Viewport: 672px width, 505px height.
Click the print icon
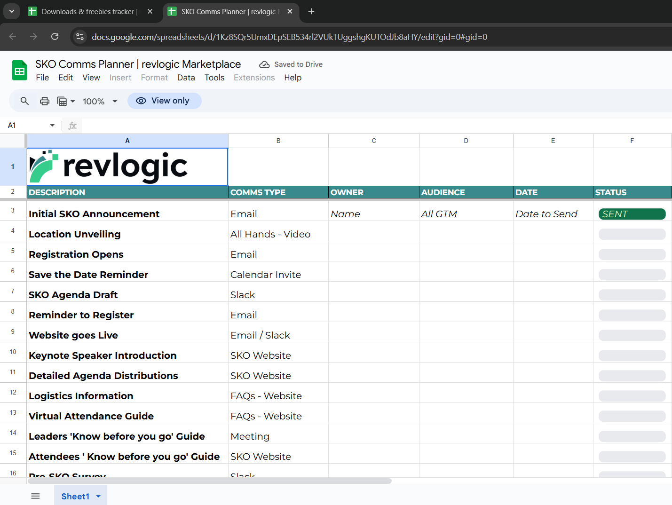[45, 101]
